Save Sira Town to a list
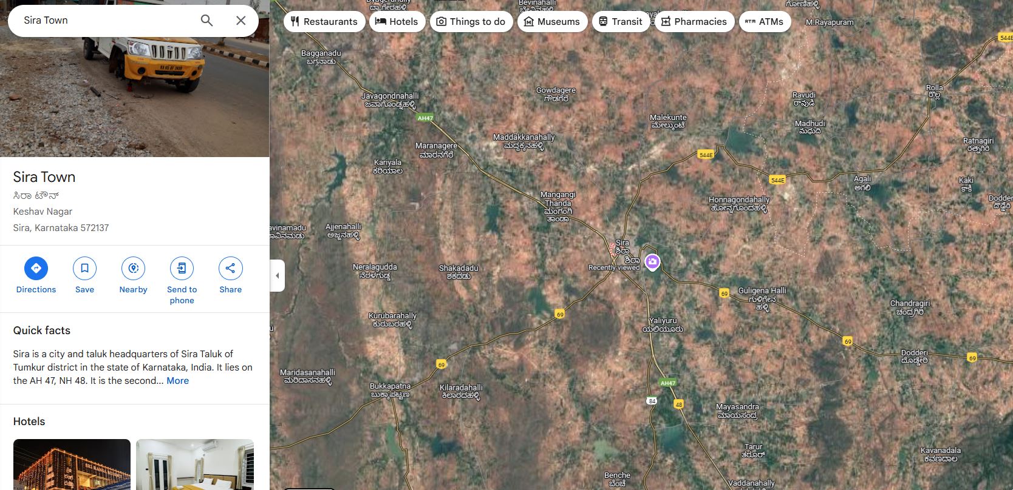The image size is (1013, 490). pyautogui.click(x=84, y=268)
